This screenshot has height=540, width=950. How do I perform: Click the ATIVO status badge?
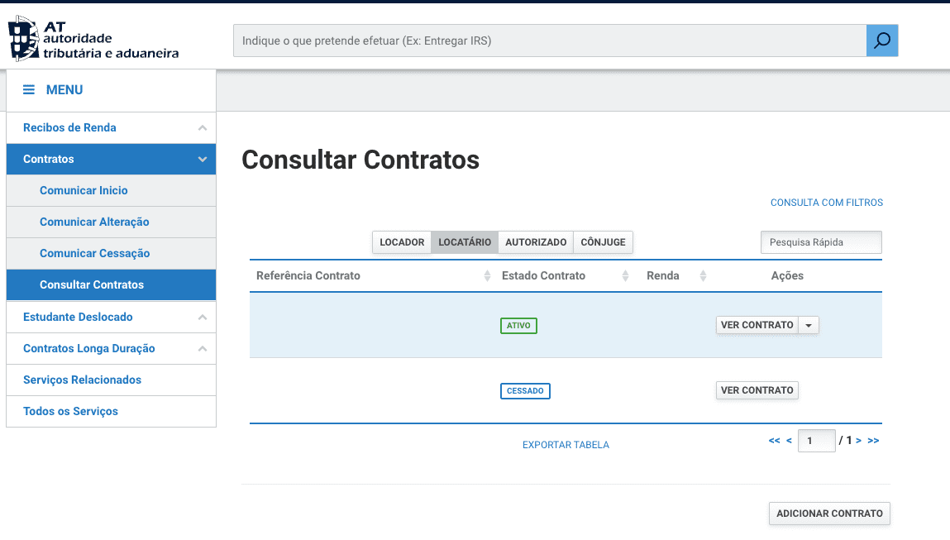point(518,326)
